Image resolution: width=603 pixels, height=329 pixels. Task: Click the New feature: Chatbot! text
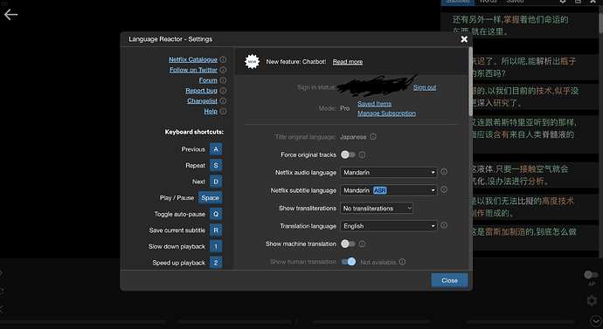[296, 61]
